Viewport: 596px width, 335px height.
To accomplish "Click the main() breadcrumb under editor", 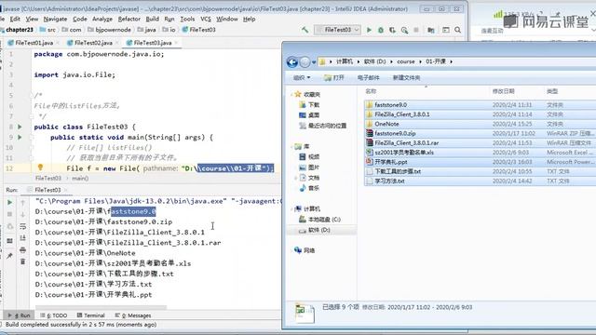I will (x=80, y=178).
